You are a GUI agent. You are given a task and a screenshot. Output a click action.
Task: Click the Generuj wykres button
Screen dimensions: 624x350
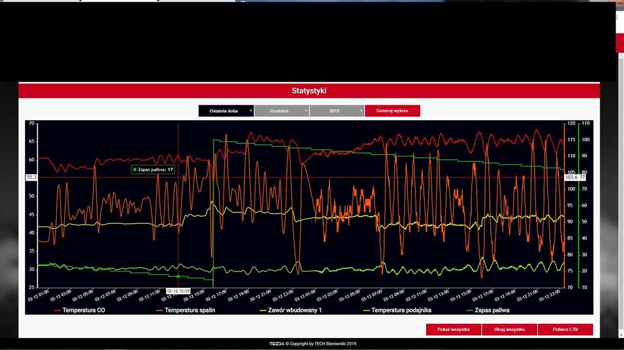[392, 111]
